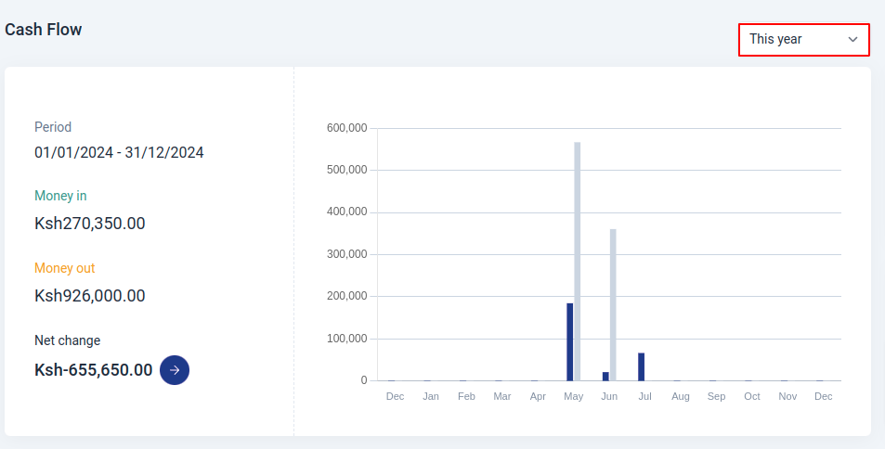The height and width of the screenshot is (449, 885).
Task: Select the Ksh926,000.00 money out amount
Action: pyautogui.click(x=90, y=296)
